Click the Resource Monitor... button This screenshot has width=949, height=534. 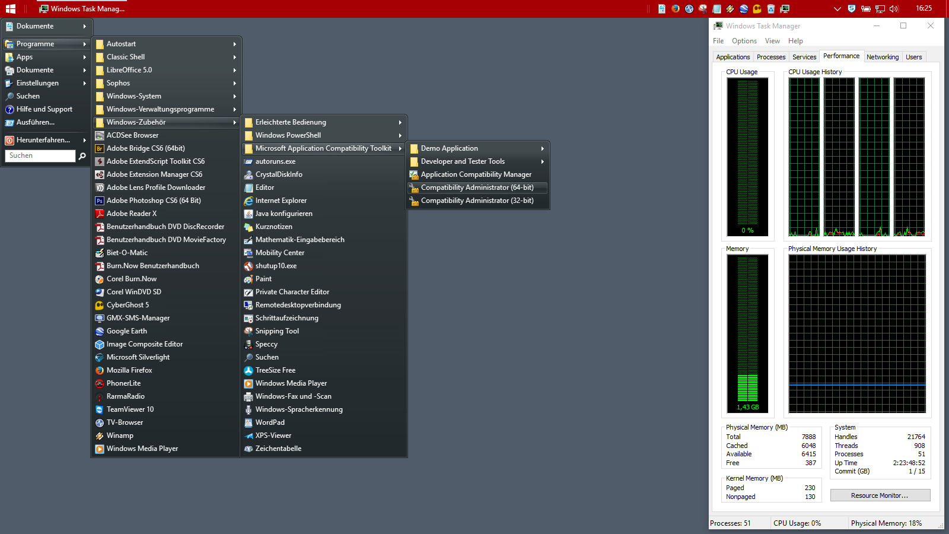pos(880,495)
